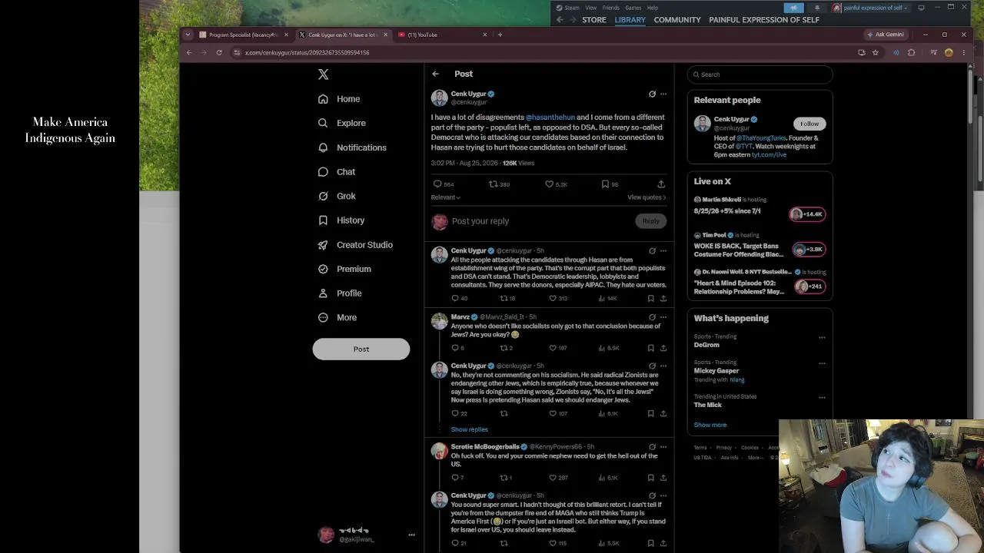
Task: Open the three-dot menu on the main post
Action: coord(663,94)
